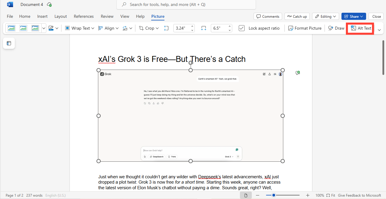Switch to the View tab
Viewport: 386px width, 199px height.
pos(125,16)
